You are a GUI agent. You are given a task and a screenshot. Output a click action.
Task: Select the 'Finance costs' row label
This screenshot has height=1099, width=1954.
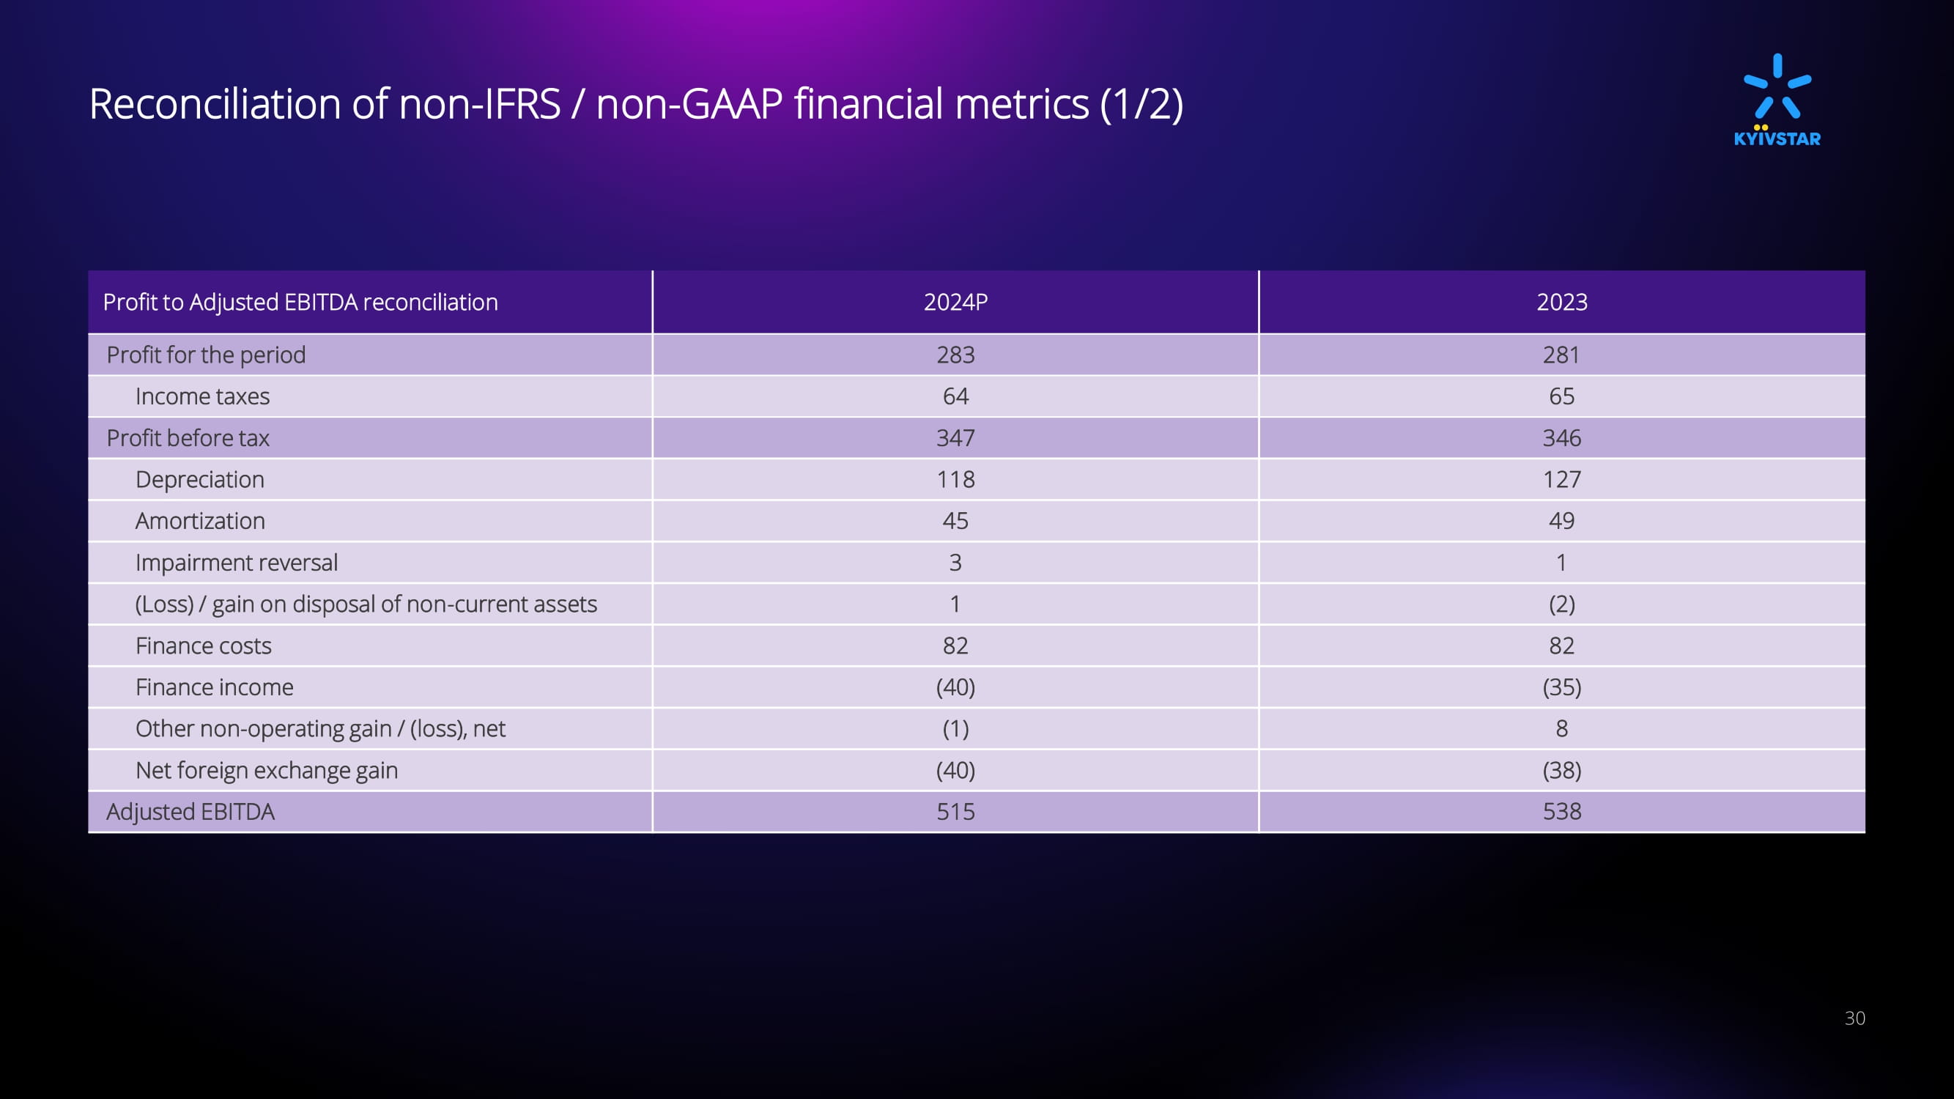tap(203, 645)
